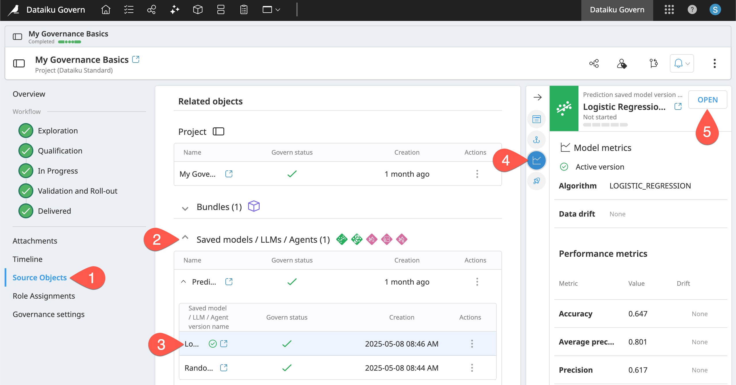The width and height of the screenshot is (736, 385).
Task: Open actions menu for Lo... version row
Action: pos(472,344)
